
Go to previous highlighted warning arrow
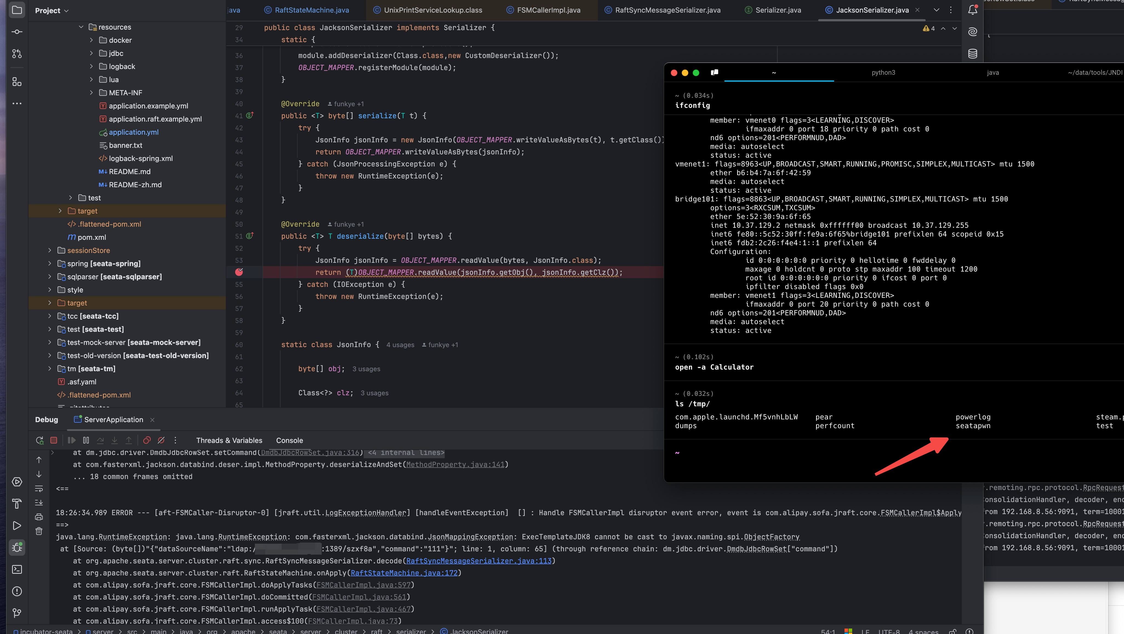tap(943, 28)
